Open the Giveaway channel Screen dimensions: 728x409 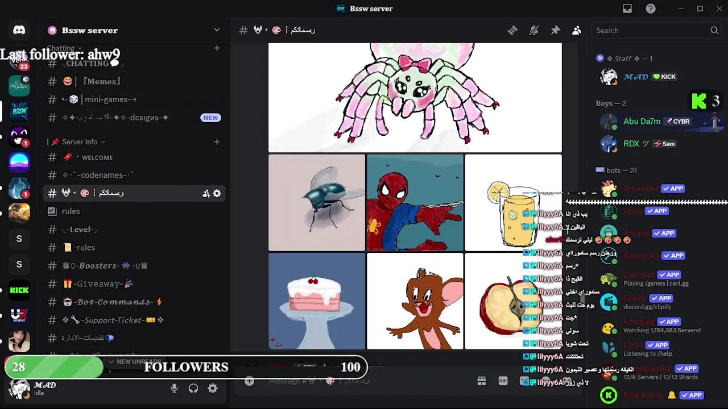(134, 283)
